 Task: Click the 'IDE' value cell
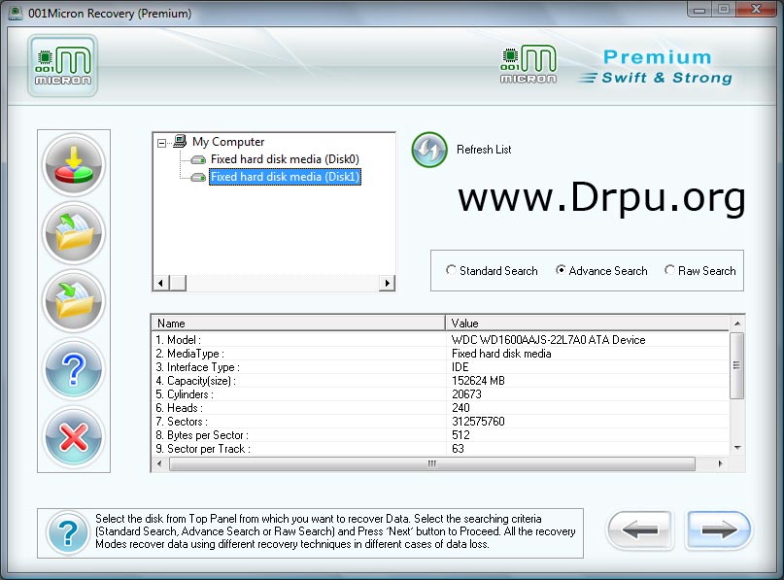[x=460, y=367]
